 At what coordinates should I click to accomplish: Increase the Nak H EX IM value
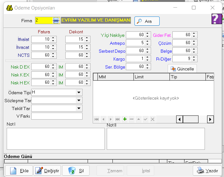87,81
